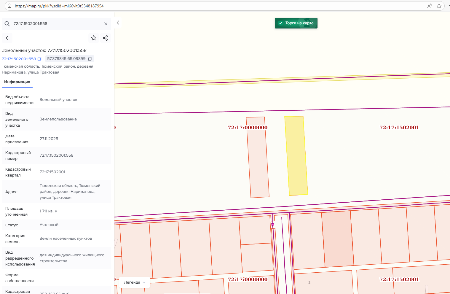Open the 'Информация' tab
The width and height of the screenshot is (450, 294).
17,82
